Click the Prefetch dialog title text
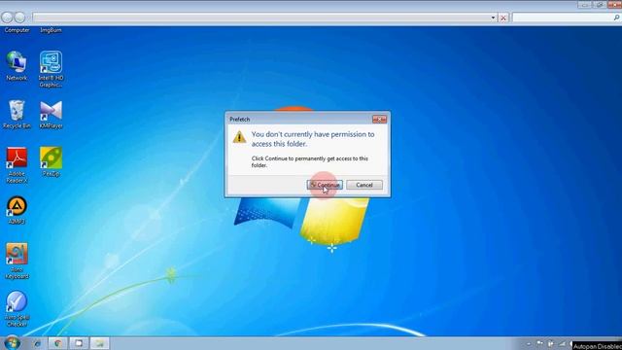622x350 pixels. pyautogui.click(x=240, y=119)
